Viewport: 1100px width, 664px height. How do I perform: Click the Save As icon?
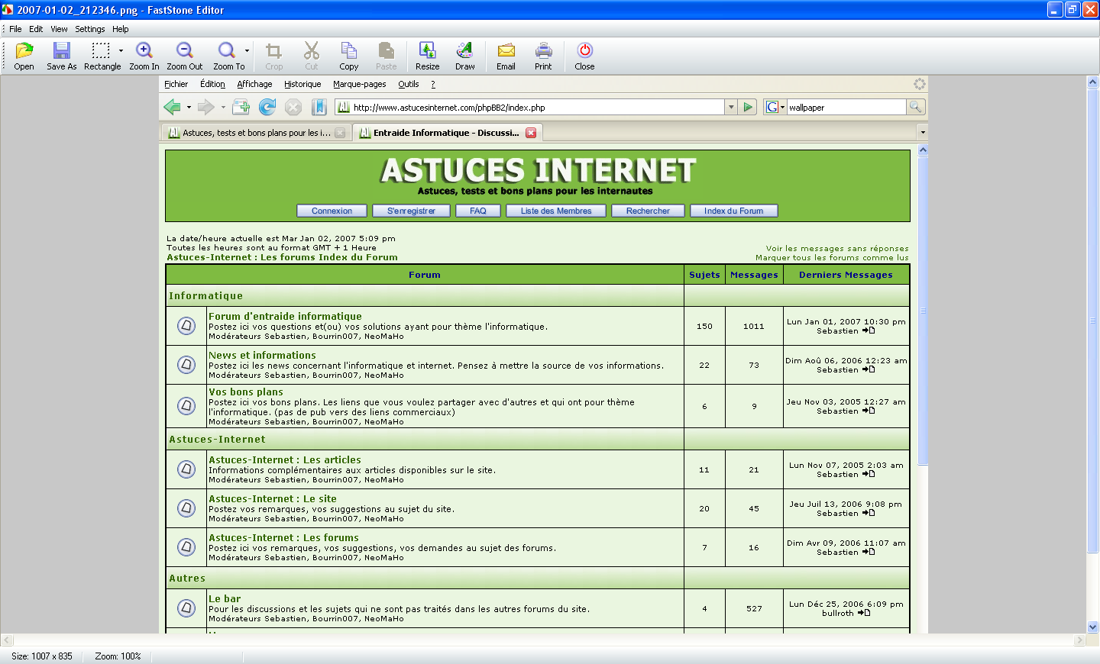61,53
